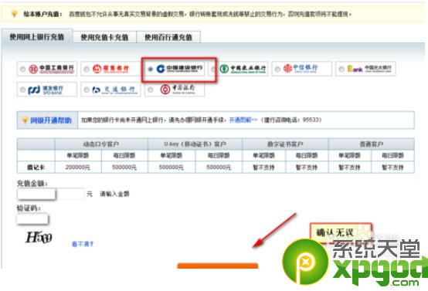Click the 看不清? captcha refresh link
Screen dimensions: 428x291
coord(83,244)
